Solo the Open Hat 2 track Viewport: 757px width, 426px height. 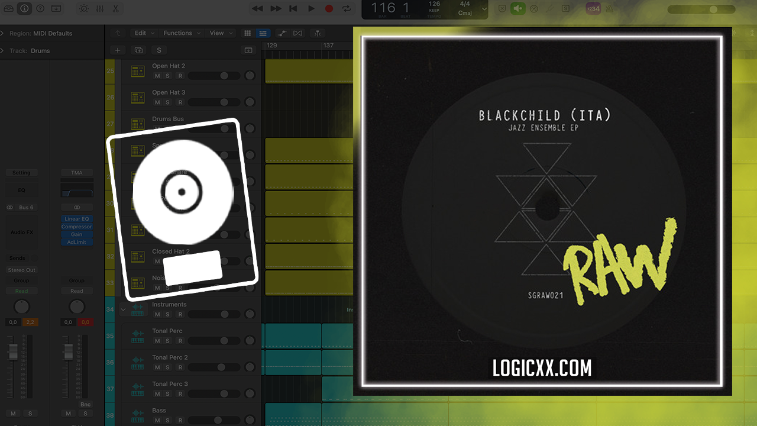click(168, 76)
